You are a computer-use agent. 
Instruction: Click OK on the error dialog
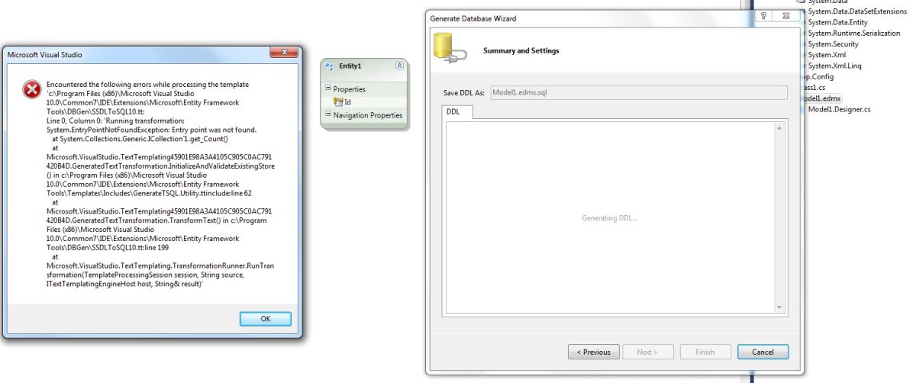(x=265, y=319)
